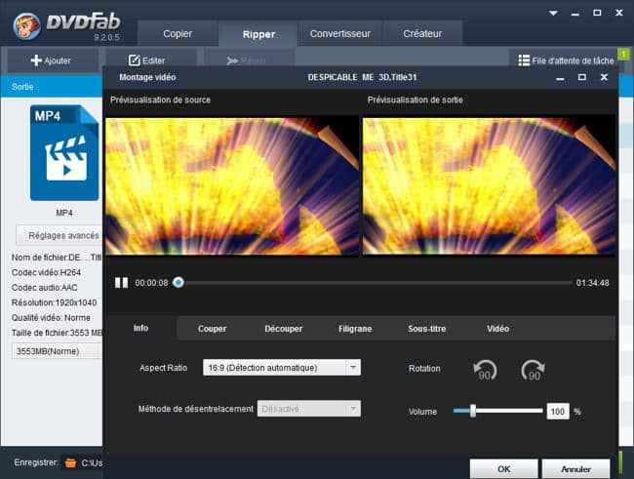
Task: Click the Ajouter plus button
Action: [51, 60]
